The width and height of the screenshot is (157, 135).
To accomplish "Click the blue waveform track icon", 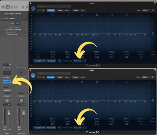I will coord(17,23).
